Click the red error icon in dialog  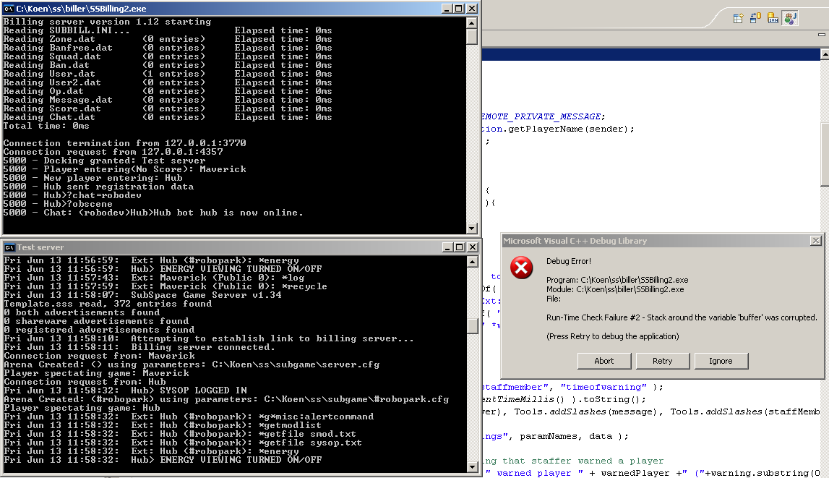click(521, 269)
